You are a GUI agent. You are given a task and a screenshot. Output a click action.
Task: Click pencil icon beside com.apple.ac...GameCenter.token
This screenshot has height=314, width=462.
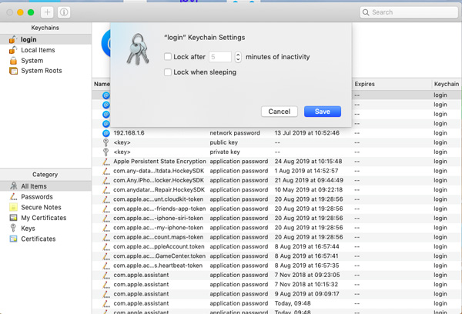pyautogui.click(x=105, y=256)
